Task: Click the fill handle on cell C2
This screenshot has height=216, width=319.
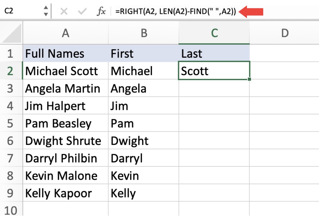Action: click(x=250, y=79)
